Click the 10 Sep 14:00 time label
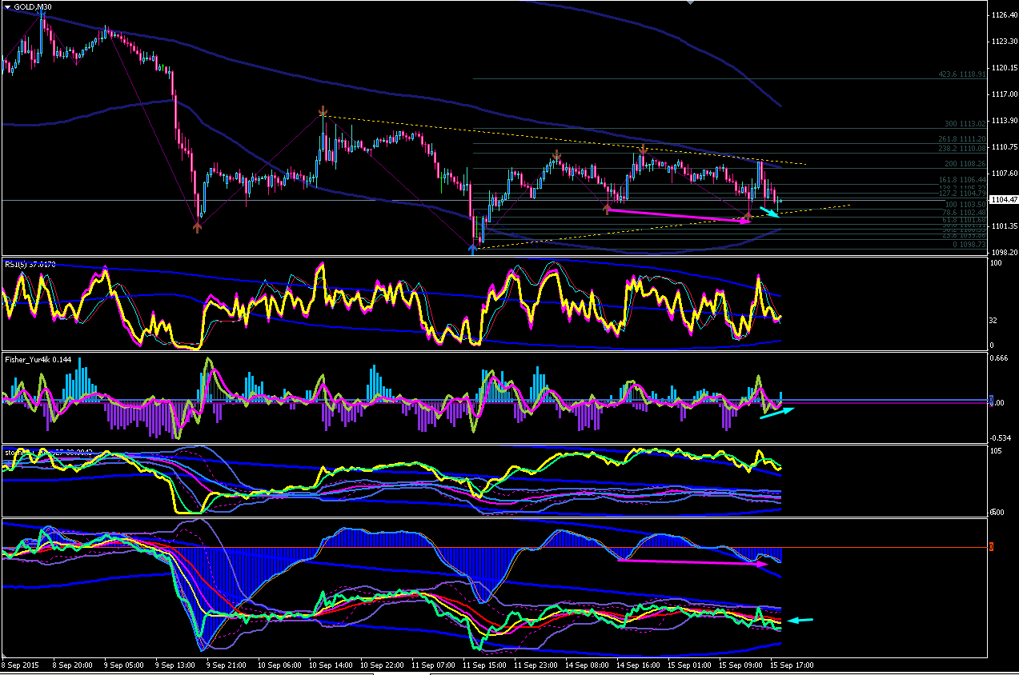This screenshot has width=1019, height=675. point(331,665)
